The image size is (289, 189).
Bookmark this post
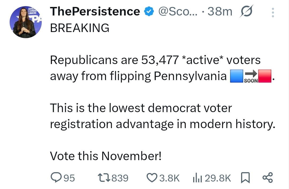(x=246, y=178)
